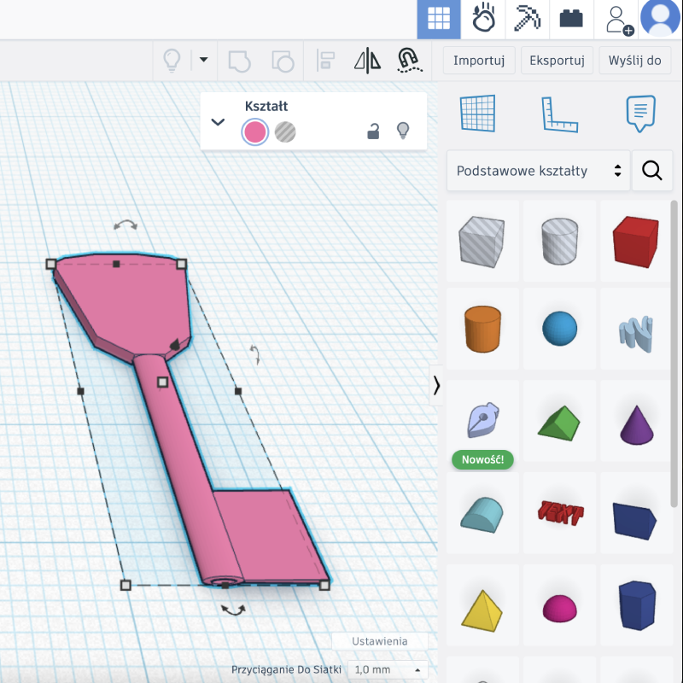Click the Eksportuj button
The height and width of the screenshot is (683, 683).
pos(557,61)
